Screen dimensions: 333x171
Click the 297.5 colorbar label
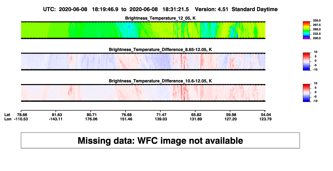317,25
